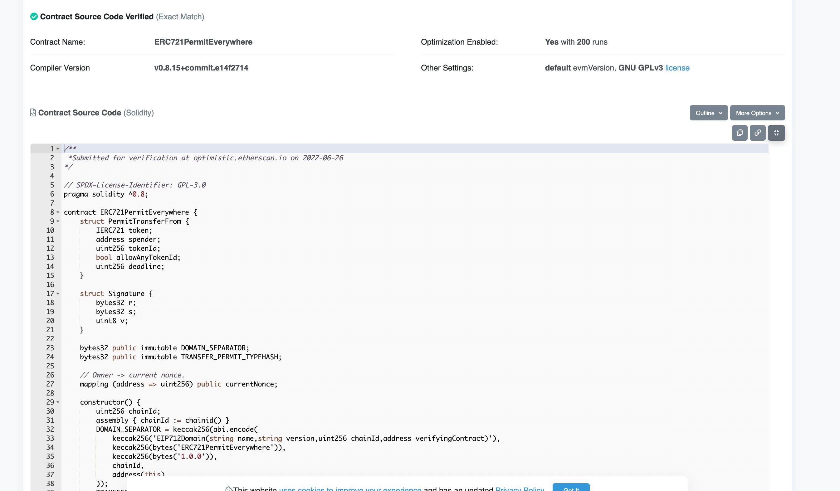Click the 'bytes32 r;' code line

[116, 303]
